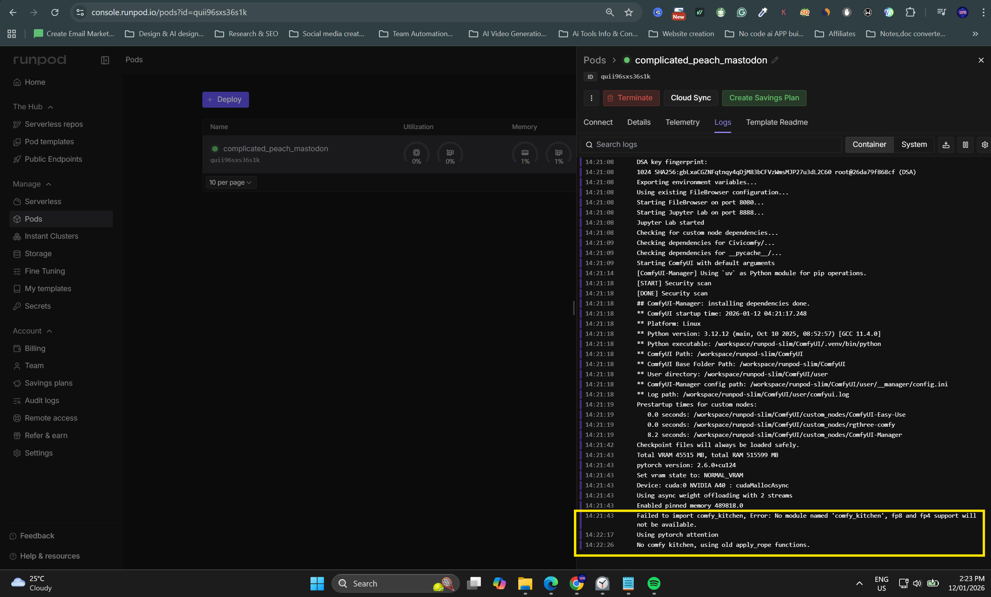
Task: Open the log settings gear
Action: [984, 145]
